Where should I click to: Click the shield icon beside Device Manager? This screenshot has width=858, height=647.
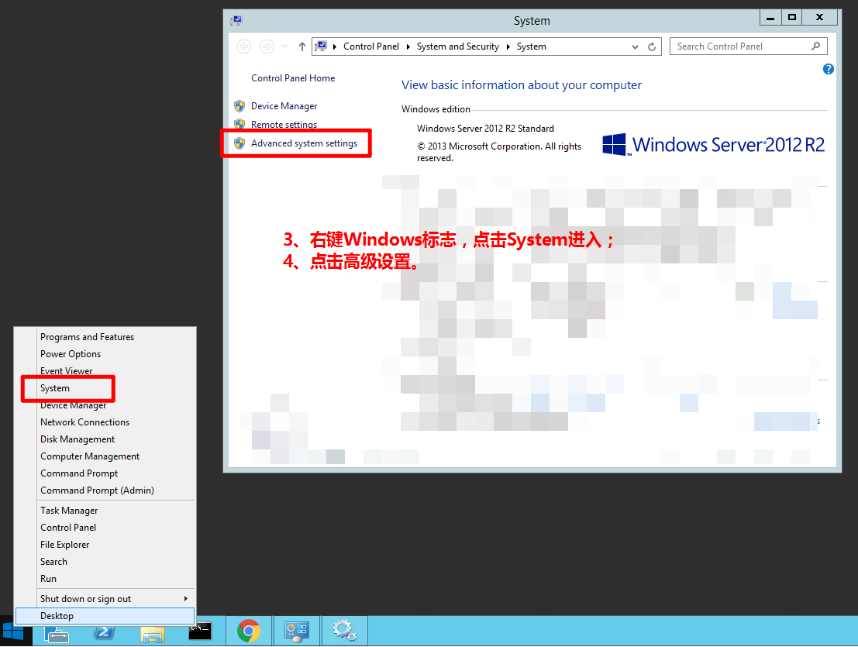coord(239,106)
